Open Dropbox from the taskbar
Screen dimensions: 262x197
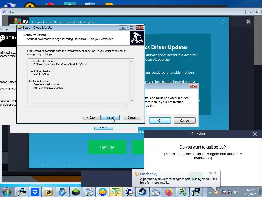pyautogui.click(x=35, y=192)
